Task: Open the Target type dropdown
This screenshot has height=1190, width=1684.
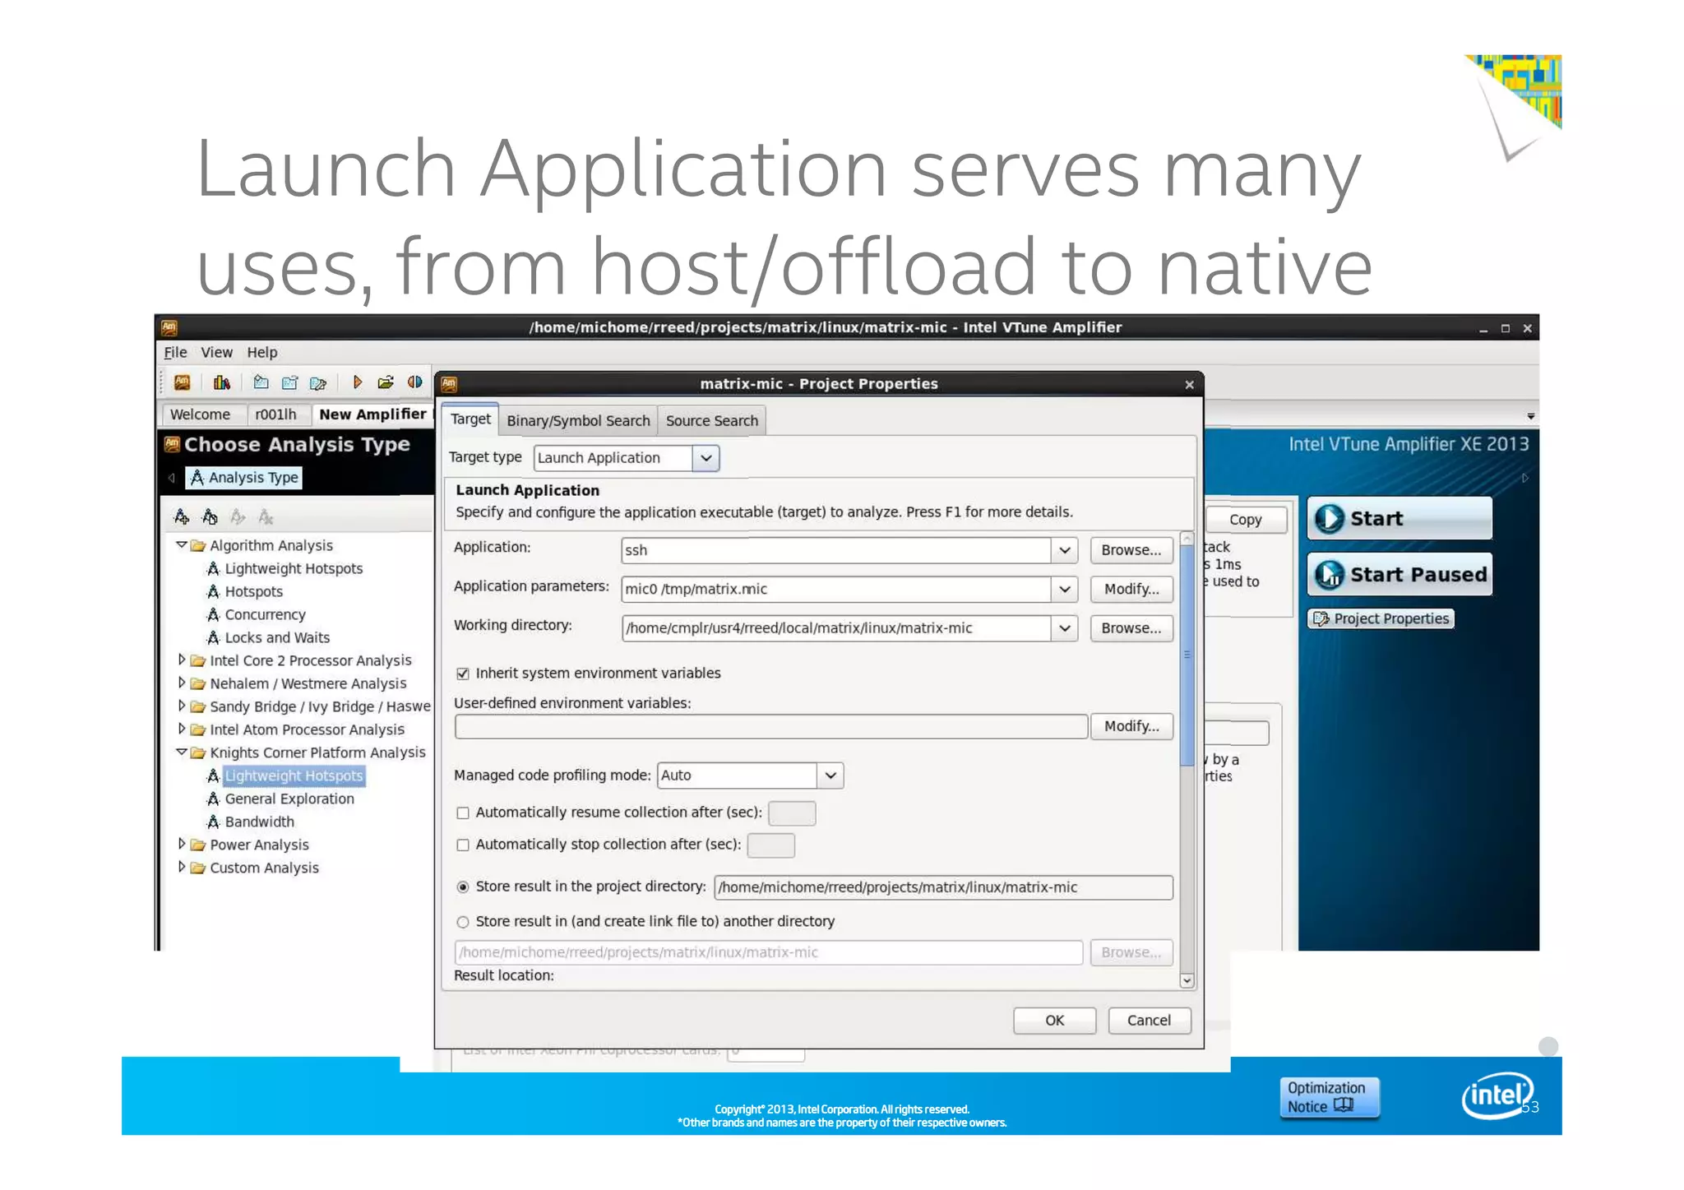Action: (706, 458)
